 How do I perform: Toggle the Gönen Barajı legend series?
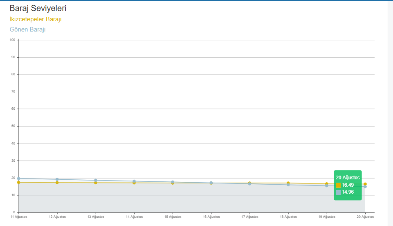coord(27,29)
